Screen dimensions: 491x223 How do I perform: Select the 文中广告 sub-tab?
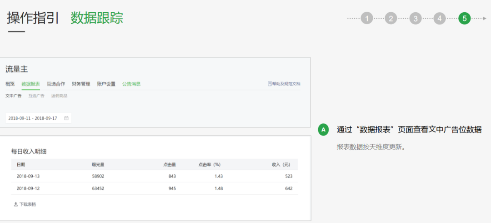tap(14, 96)
